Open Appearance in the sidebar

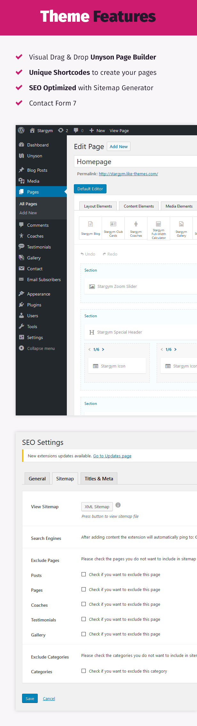tap(41, 294)
